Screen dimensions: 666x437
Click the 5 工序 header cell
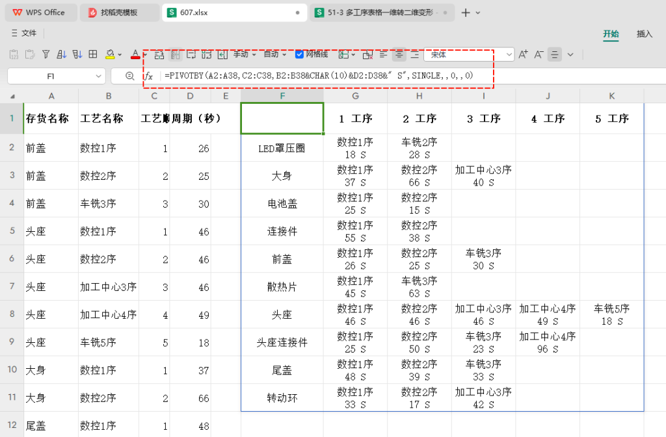pos(611,119)
